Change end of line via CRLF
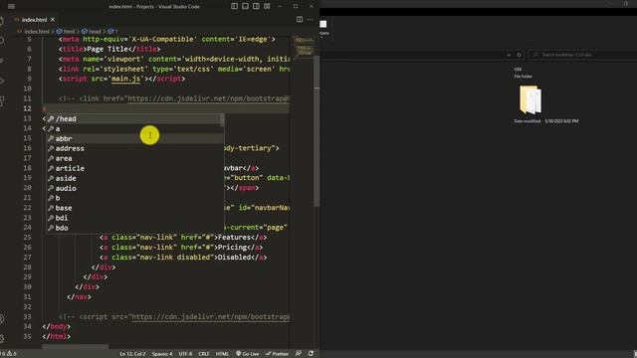Image resolution: width=637 pixels, height=358 pixels. [x=203, y=354]
